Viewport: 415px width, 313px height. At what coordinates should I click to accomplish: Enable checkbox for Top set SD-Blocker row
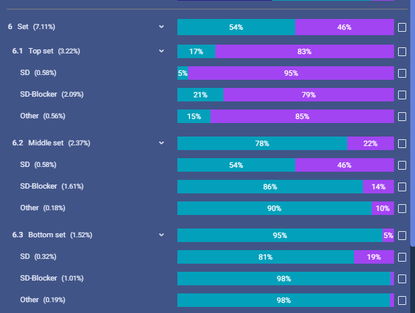402,95
